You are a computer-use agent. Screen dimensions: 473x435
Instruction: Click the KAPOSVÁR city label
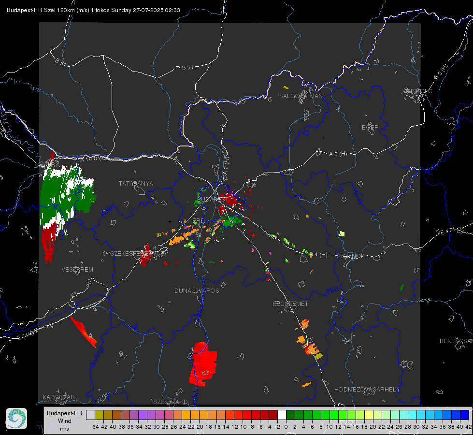58,397
